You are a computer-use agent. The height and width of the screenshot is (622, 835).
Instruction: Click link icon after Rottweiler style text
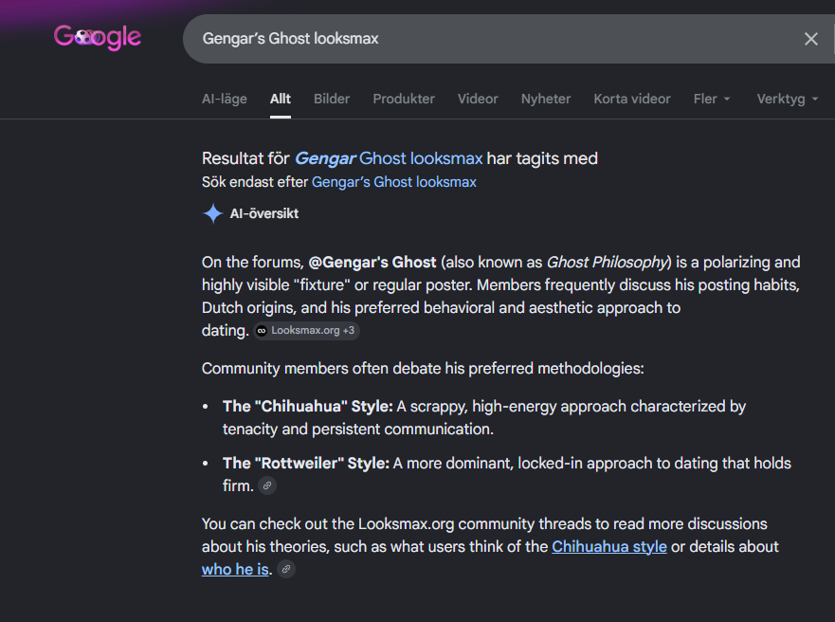pyautogui.click(x=267, y=485)
